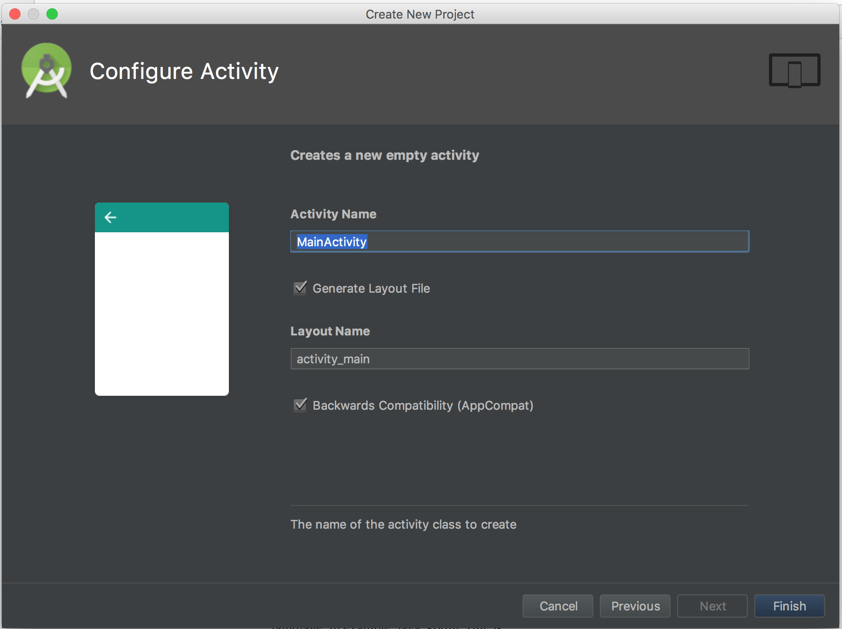
Task: Click the teal app bar in the preview
Action: [172, 217]
